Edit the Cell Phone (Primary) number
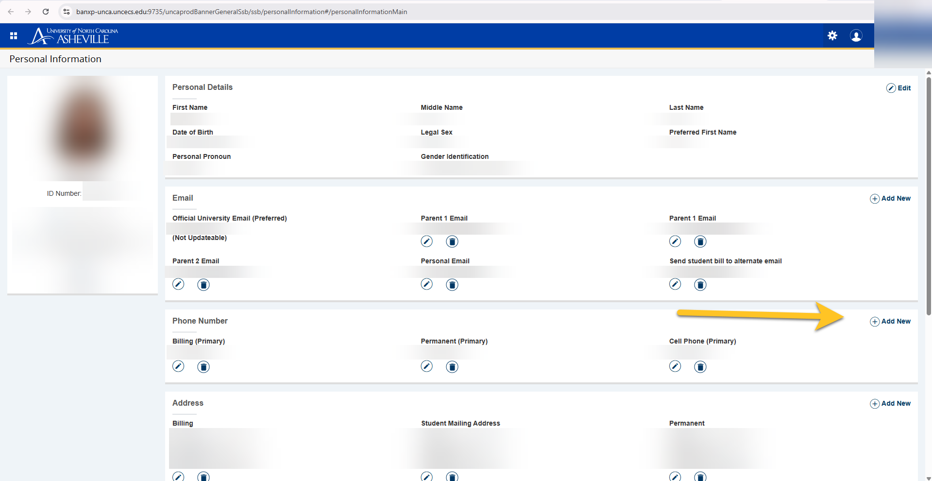 [675, 366]
